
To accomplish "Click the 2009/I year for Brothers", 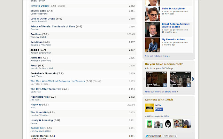I will tap(131, 34).
